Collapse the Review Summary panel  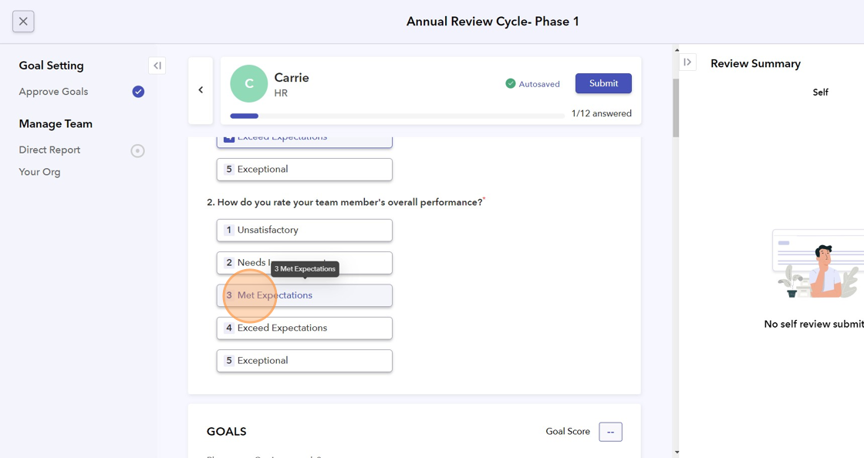coord(687,62)
